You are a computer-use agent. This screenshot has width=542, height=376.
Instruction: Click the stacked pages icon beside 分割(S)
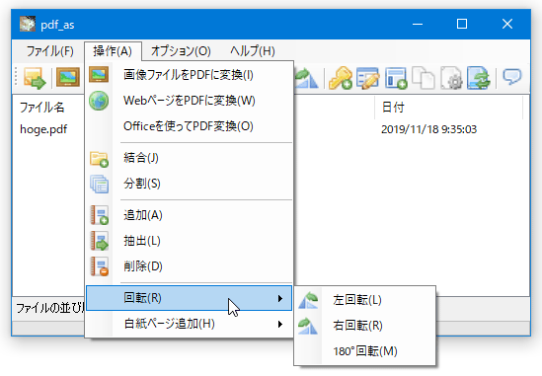click(99, 184)
